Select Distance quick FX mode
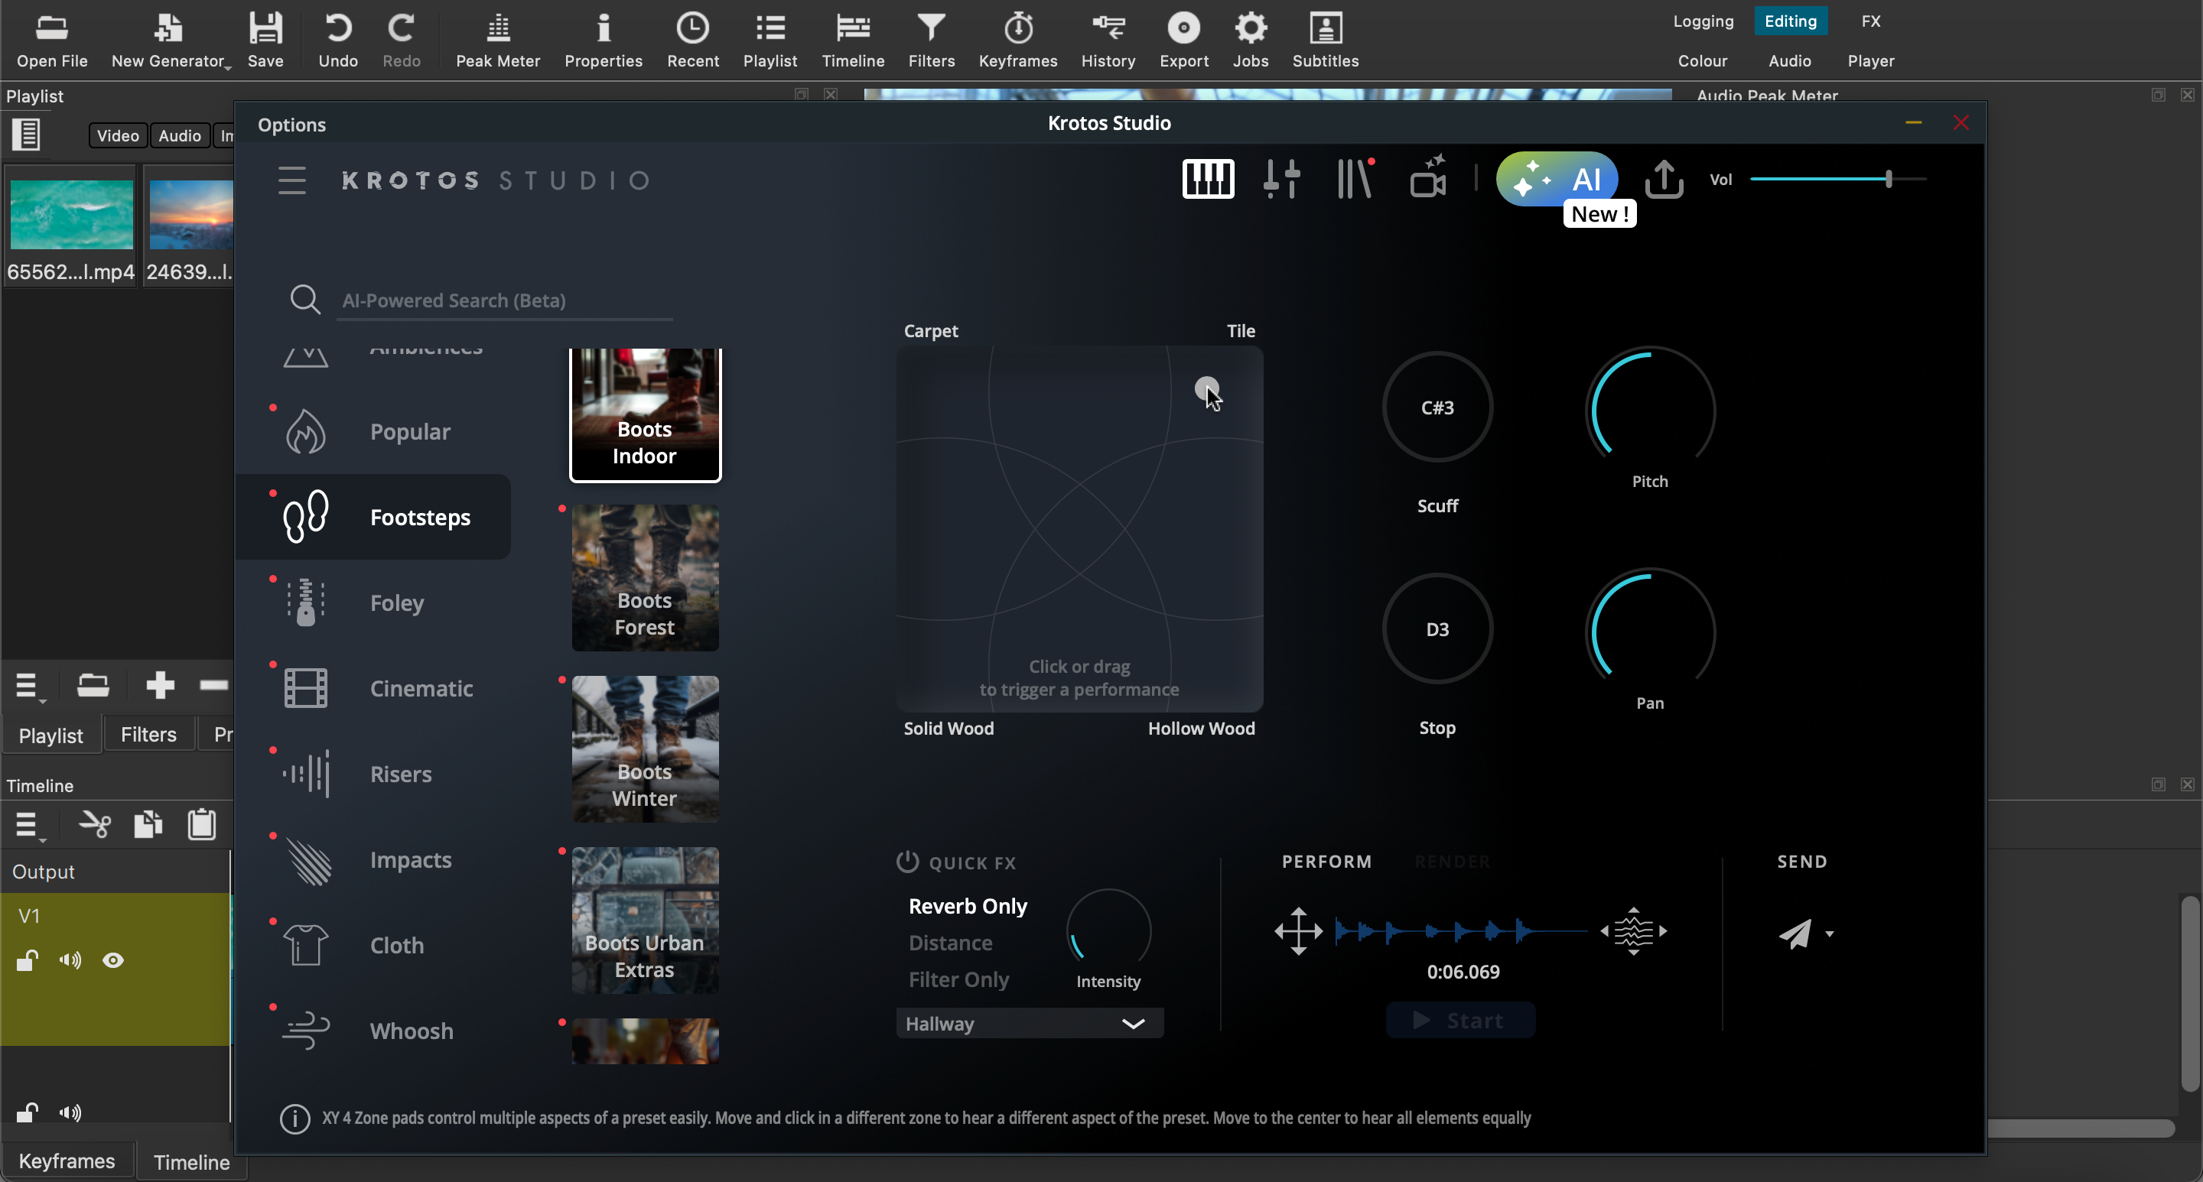This screenshot has width=2203, height=1182. coord(950,943)
